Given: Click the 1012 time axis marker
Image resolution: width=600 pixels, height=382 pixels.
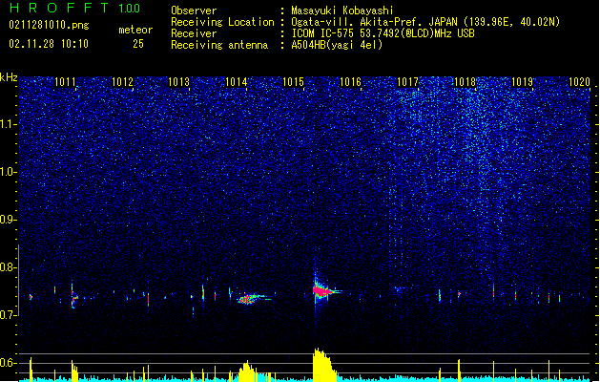Looking at the screenshot, I should click(x=122, y=81).
